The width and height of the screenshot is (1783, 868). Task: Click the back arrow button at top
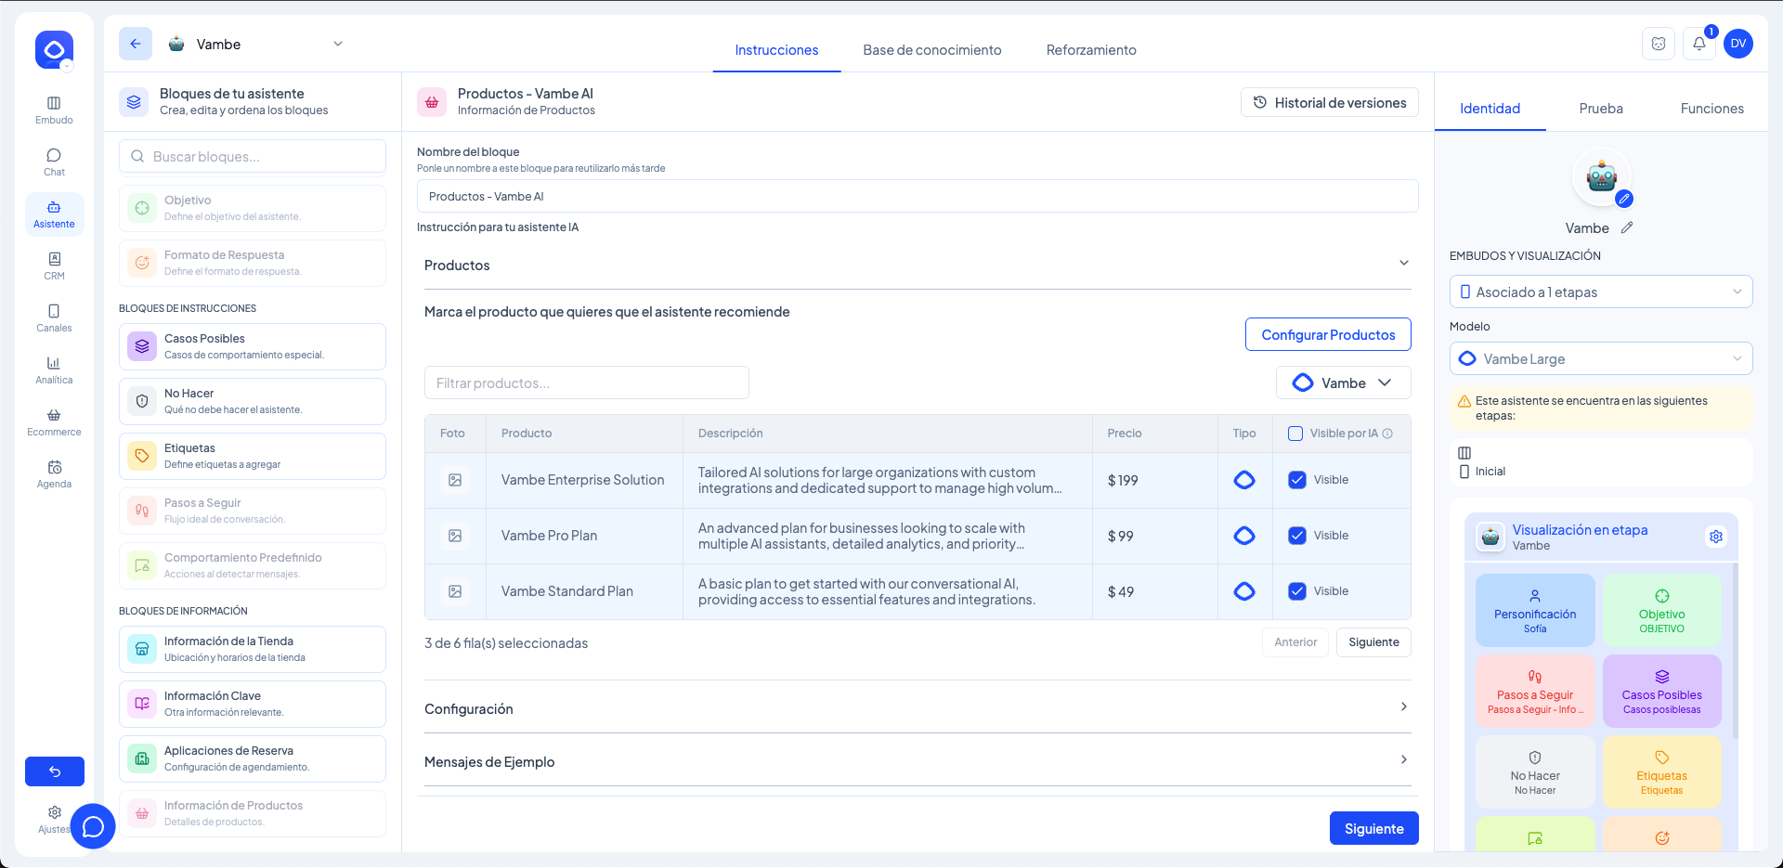(136, 44)
